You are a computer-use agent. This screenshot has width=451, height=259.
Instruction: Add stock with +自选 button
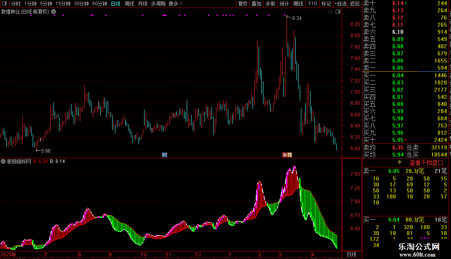coord(340,4)
